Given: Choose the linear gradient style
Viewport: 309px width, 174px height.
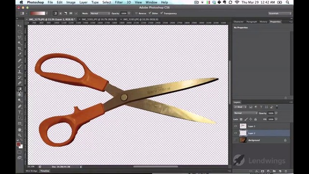Looking at the screenshot, I should tap(55, 13).
